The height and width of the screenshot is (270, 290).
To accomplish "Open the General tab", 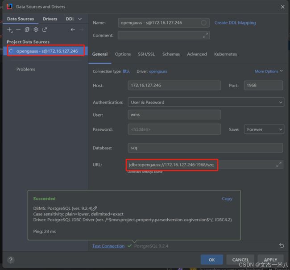I will 100,54.
